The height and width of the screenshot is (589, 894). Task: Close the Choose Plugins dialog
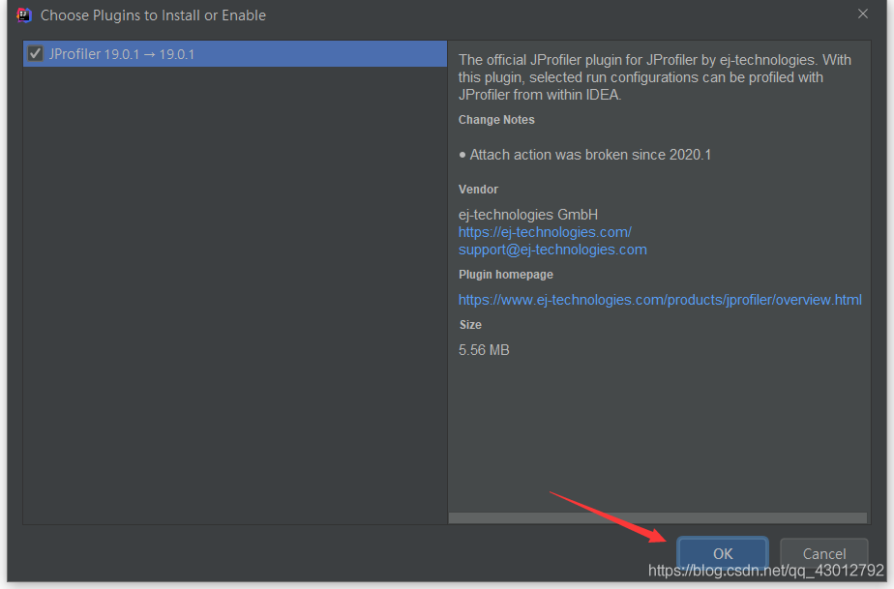pyautogui.click(x=863, y=15)
